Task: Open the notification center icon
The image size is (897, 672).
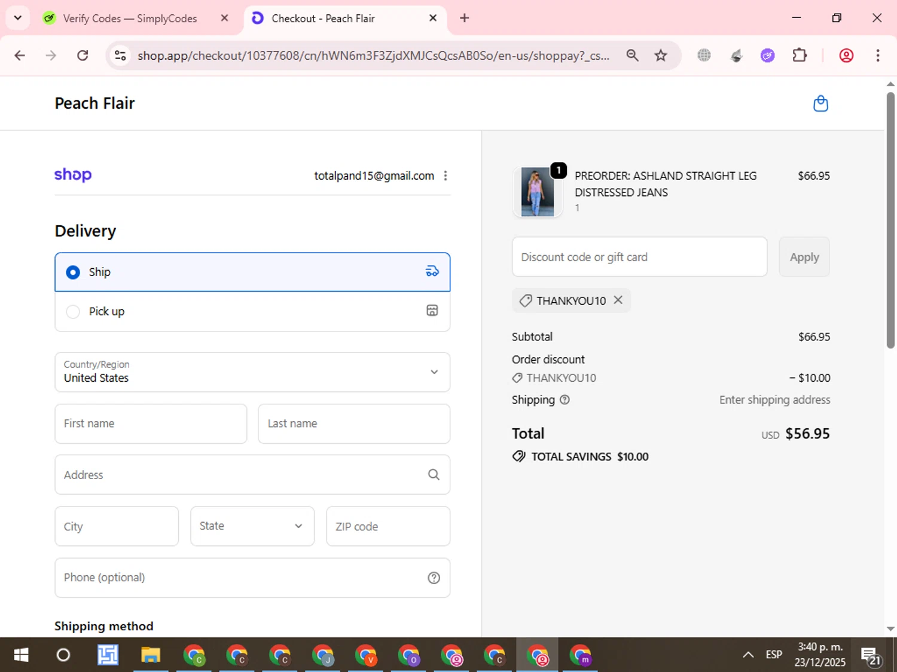Action: (x=871, y=655)
